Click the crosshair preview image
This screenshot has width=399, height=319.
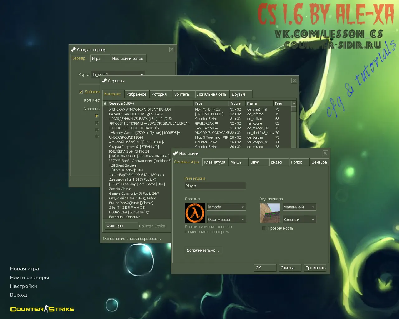270,213
